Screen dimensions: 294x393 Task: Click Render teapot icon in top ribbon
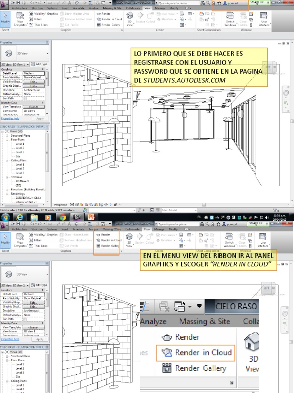point(99,14)
